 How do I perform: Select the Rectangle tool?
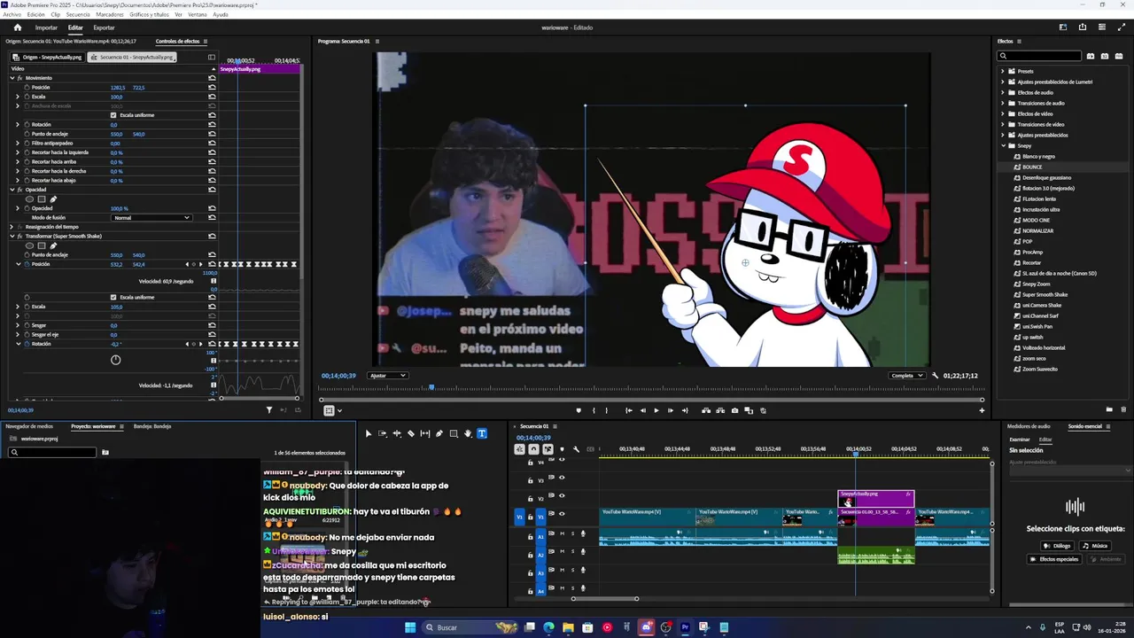tap(454, 433)
